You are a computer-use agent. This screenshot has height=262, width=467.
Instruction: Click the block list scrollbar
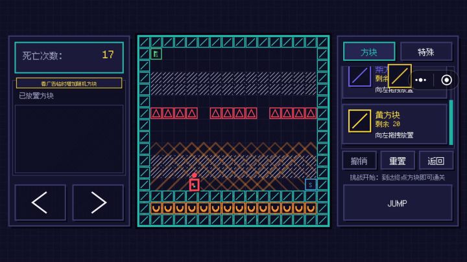[451, 122]
